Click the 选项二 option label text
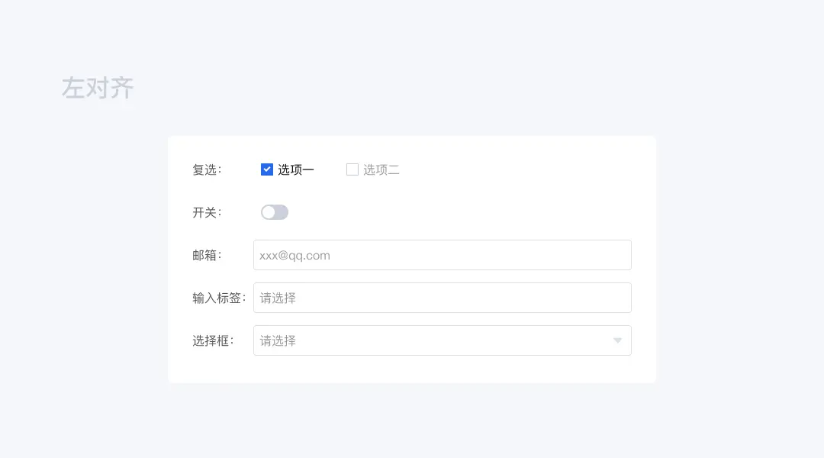This screenshot has height=458, width=824. point(381,169)
